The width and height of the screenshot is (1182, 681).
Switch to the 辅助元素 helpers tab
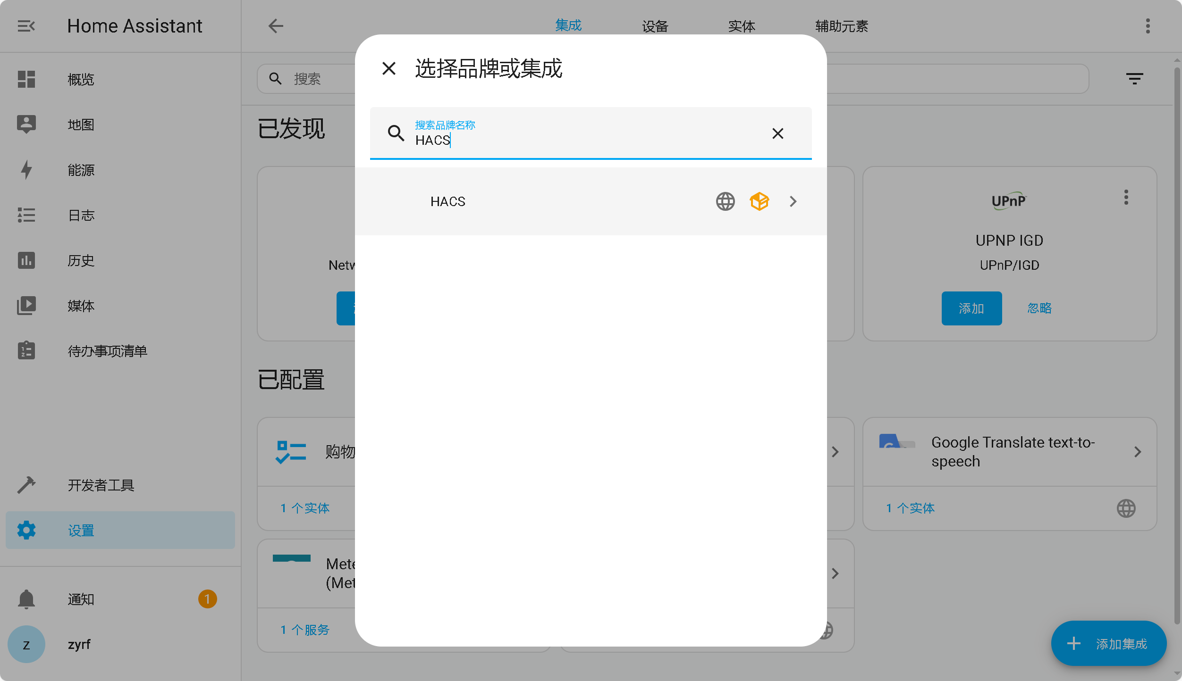842,26
